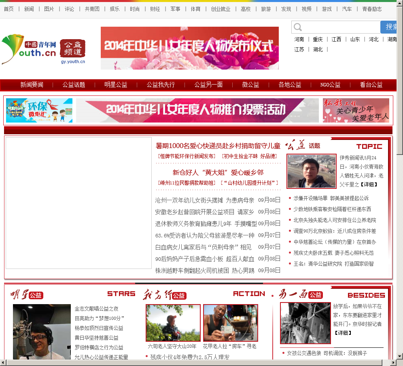Screen dimensions: 403x366
Task: Open the 环保微炬汇 banner image
Action: click(39, 110)
